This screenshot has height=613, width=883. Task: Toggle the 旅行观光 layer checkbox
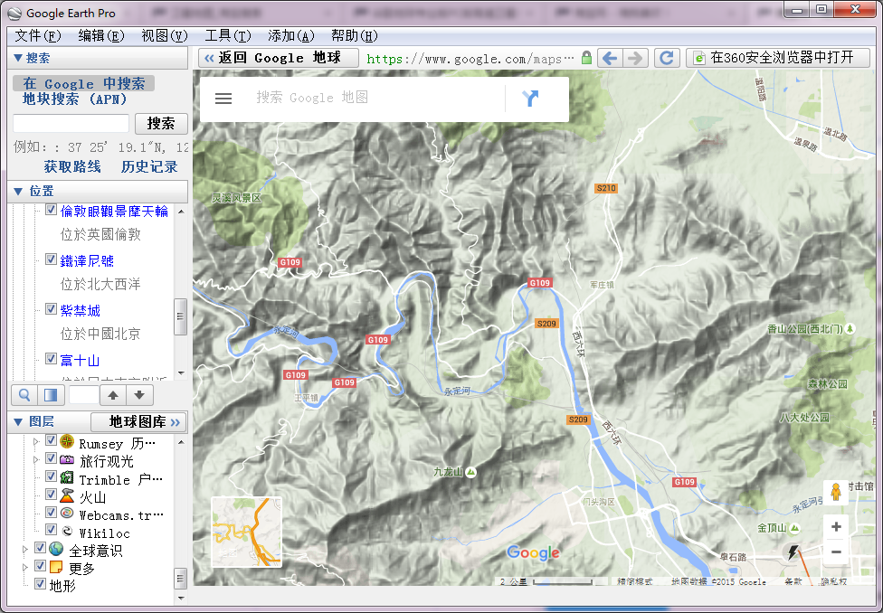51,458
